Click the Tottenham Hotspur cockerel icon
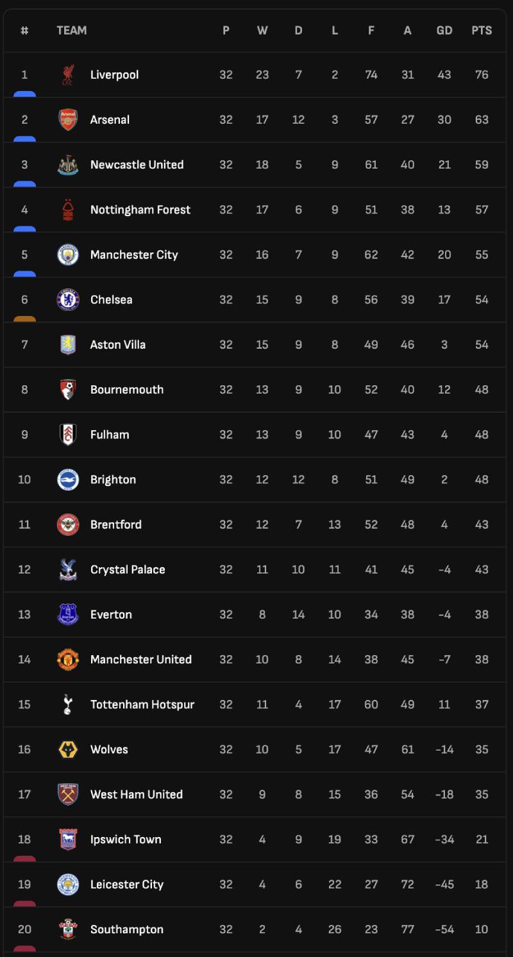 tap(68, 704)
